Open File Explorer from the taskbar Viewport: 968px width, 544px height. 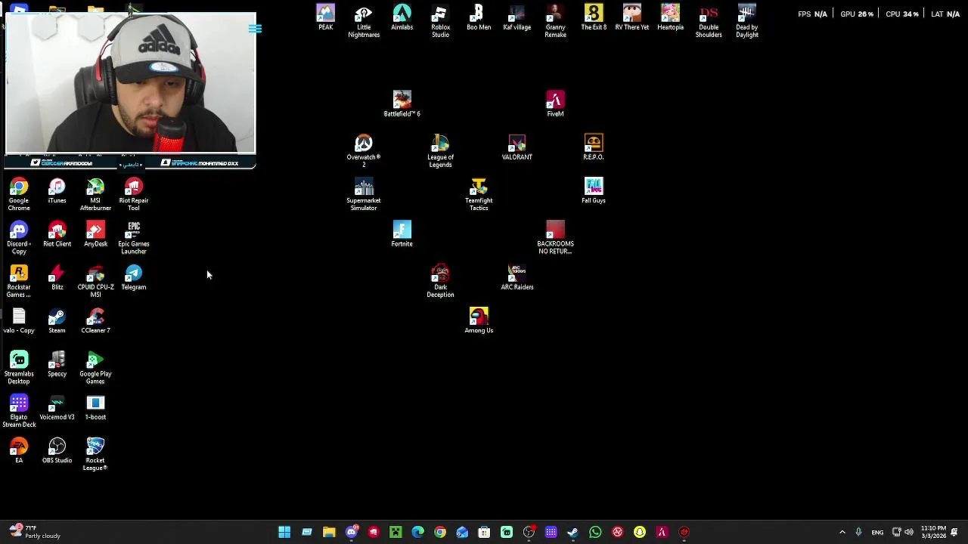pyautogui.click(x=329, y=532)
